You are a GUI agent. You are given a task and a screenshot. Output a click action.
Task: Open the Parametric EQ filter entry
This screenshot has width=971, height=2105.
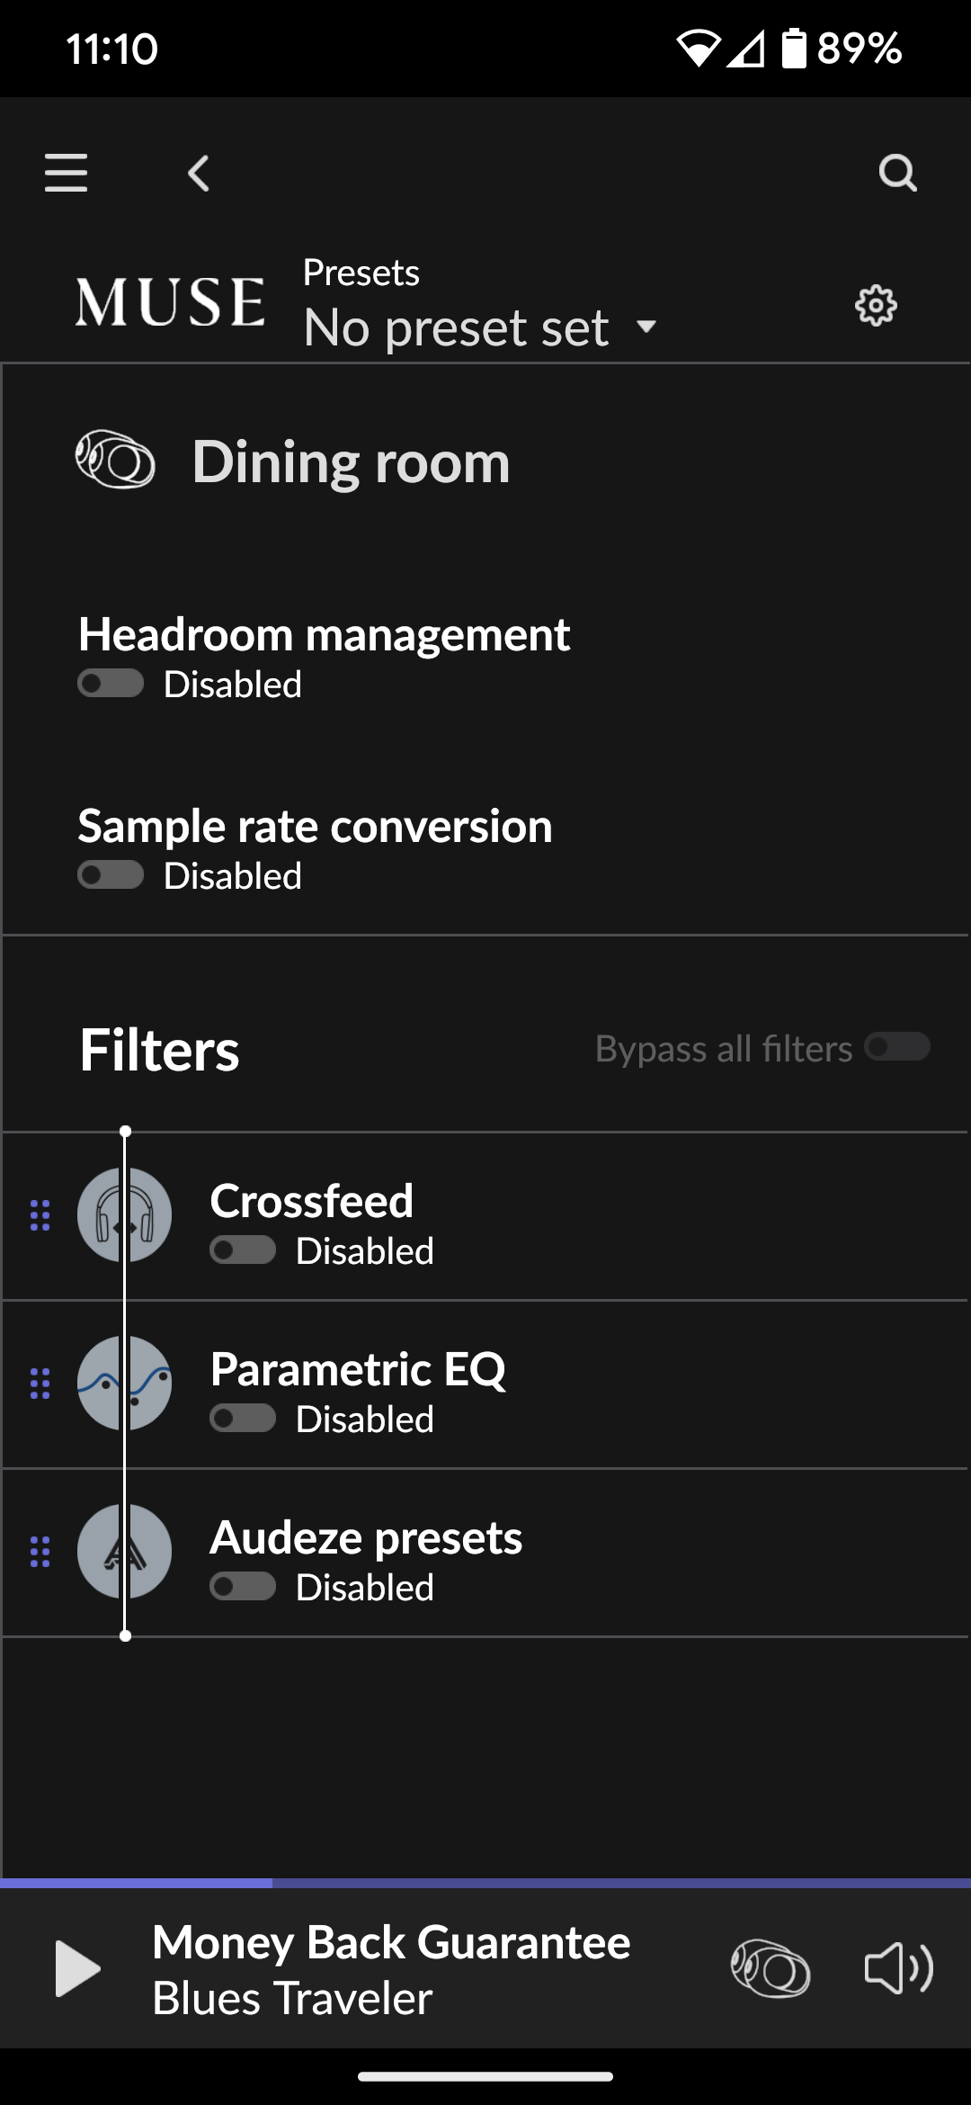[485, 1384]
